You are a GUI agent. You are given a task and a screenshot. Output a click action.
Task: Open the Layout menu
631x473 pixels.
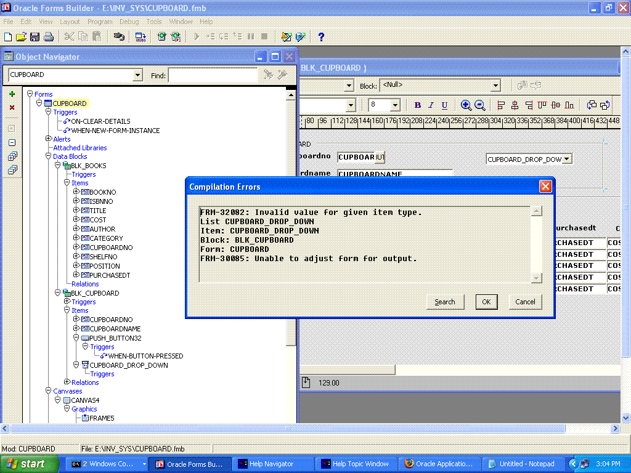(70, 22)
